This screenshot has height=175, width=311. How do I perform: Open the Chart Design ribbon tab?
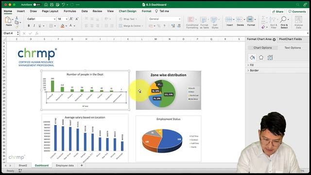click(127, 11)
